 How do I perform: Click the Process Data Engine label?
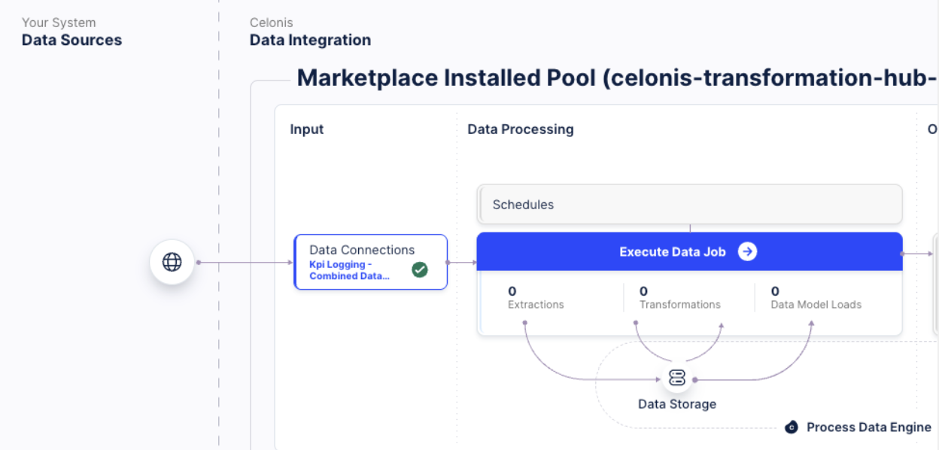[868, 427]
